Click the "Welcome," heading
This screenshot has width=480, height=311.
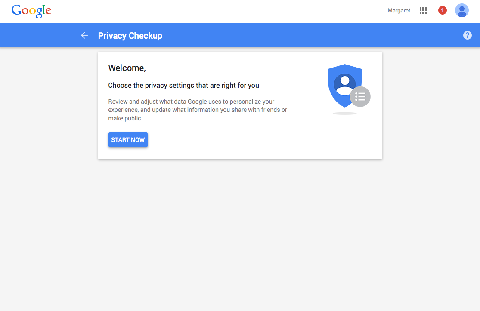[127, 68]
